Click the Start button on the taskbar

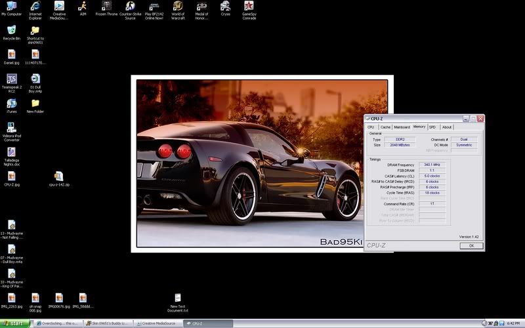(16, 323)
